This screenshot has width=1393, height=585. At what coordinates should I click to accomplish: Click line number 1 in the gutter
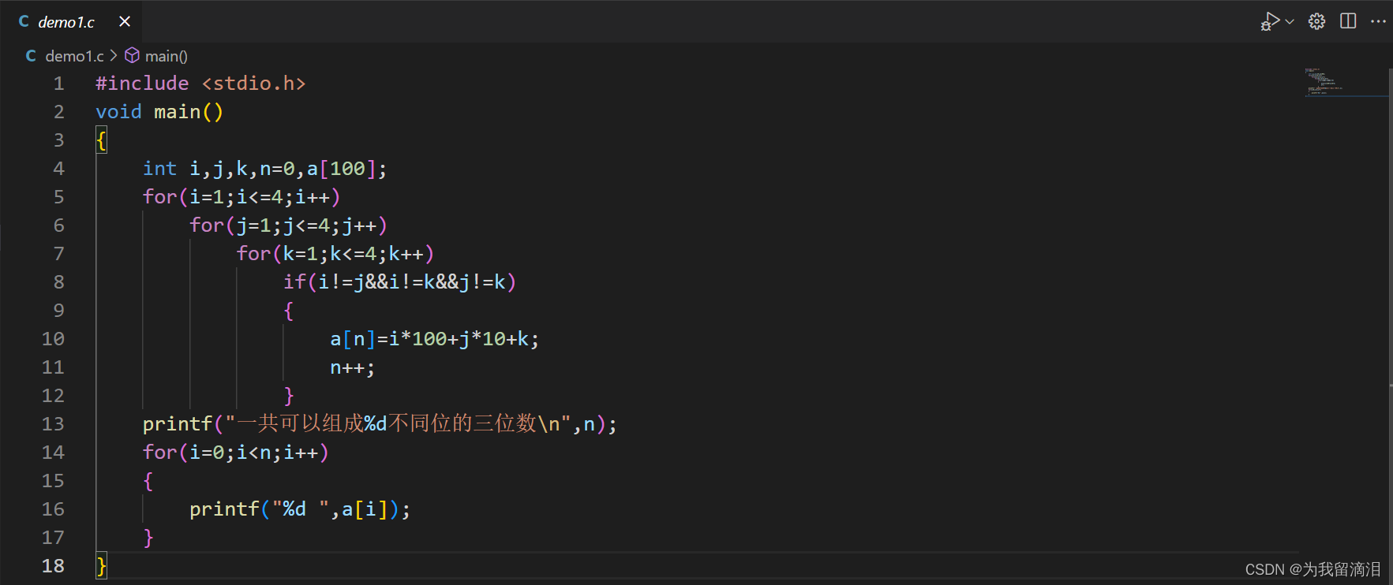pyautogui.click(x=58, y=84)
